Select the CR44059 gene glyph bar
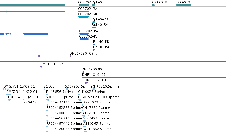 [x=183, y=5]
